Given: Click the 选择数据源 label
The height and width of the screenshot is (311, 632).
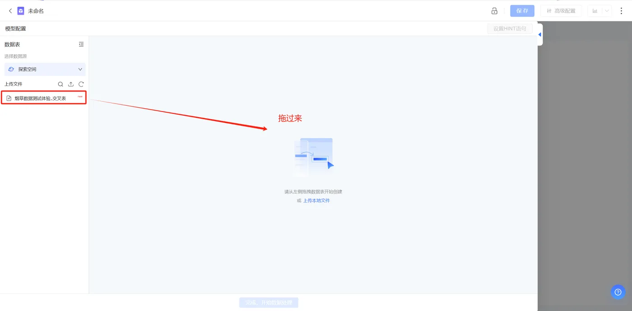Looking at the screenshot, I should click(x=16, y=56).
